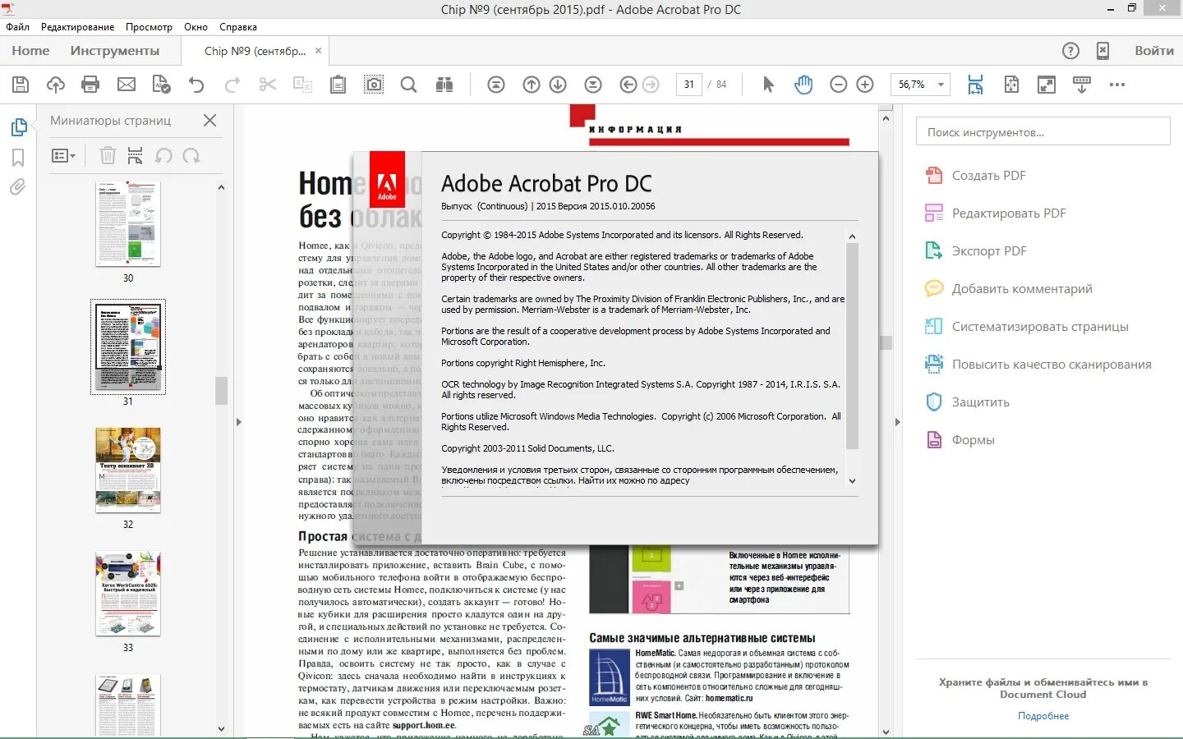Open the Добавить комментарий tool

(x=1009, y=289)
